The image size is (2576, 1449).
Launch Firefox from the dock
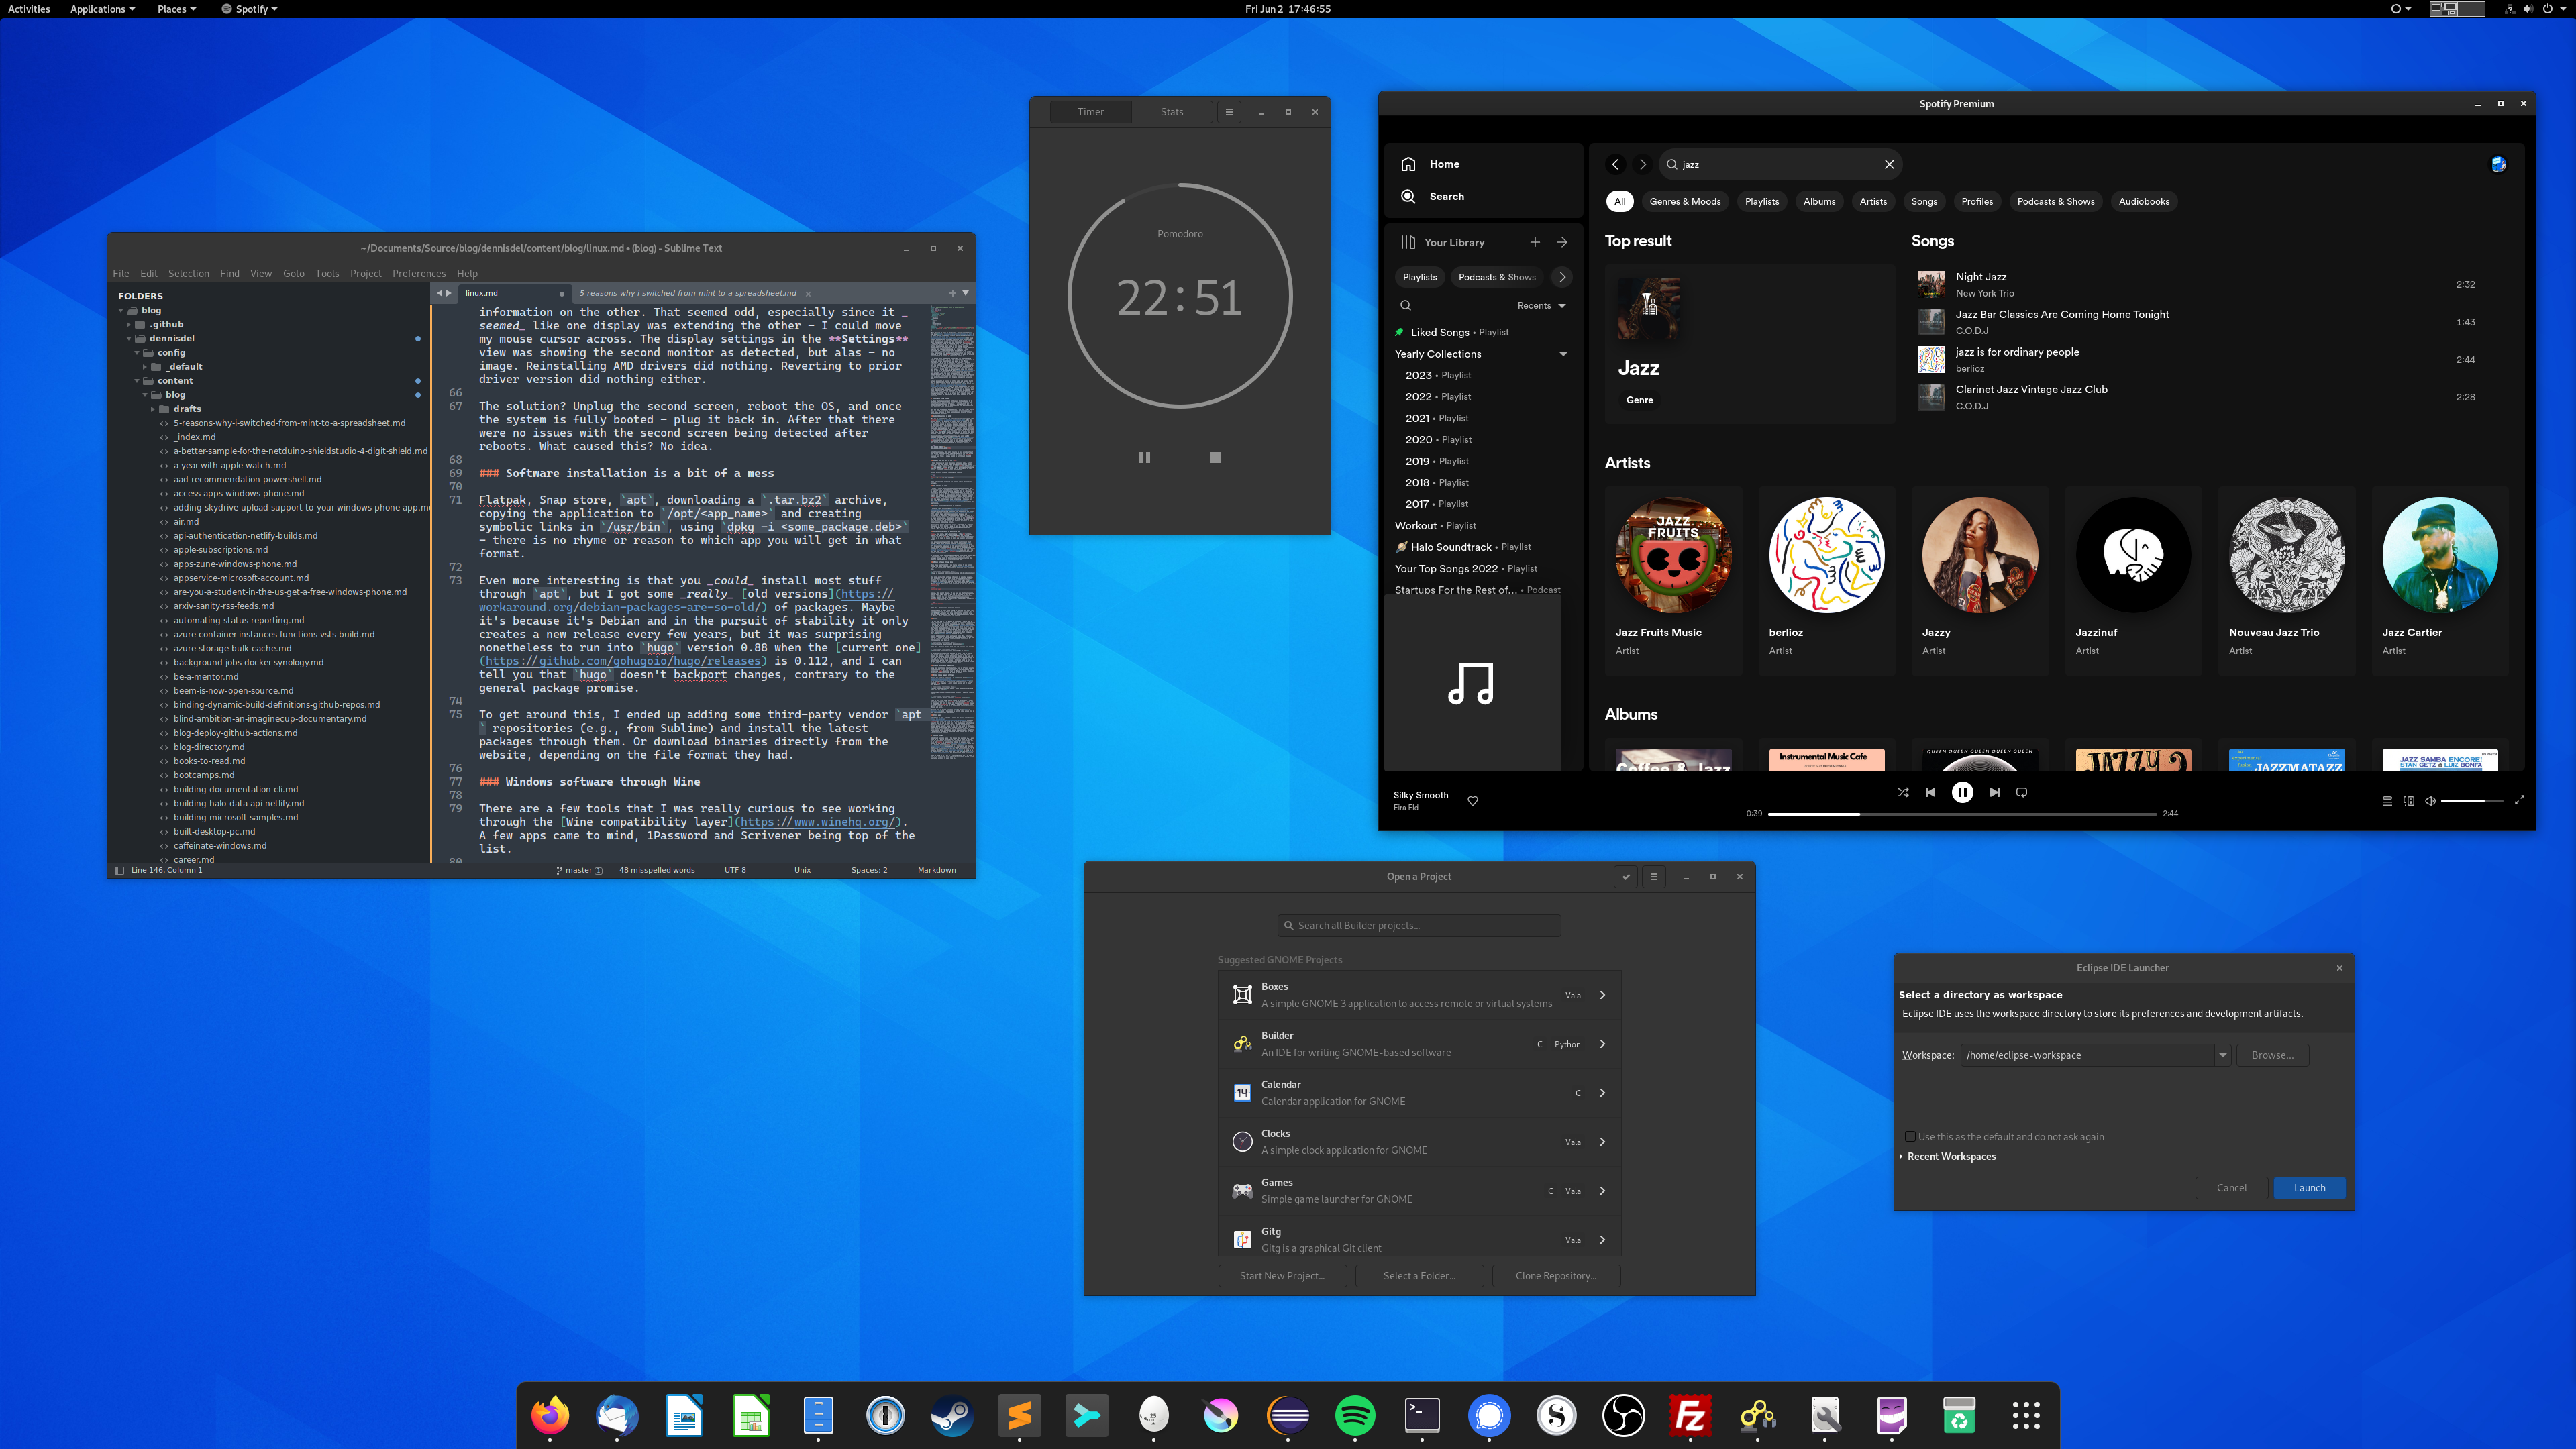coord(550,1415)
